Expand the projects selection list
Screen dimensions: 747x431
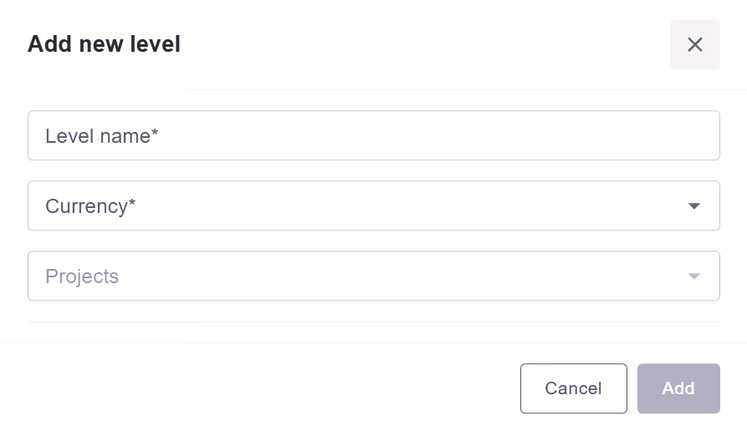coord(373,276)
